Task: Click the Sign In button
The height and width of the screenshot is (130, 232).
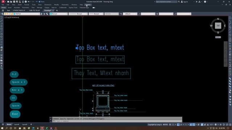Action: [185, 1]
